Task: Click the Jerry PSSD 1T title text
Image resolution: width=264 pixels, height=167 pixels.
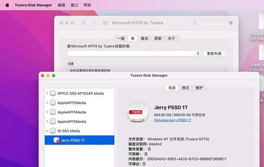Action: click(171, 107)
